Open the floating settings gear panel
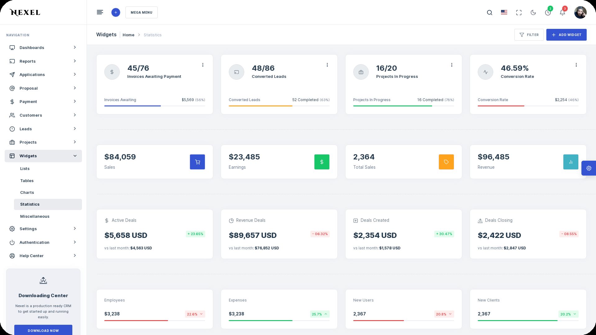 pyautogui.click(x=589, y=168)
